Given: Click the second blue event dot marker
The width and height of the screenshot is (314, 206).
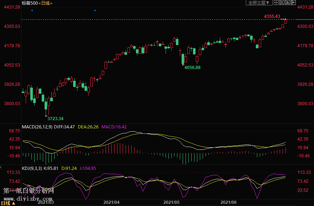Looking at the screenshot, I should tap(95, 10).
